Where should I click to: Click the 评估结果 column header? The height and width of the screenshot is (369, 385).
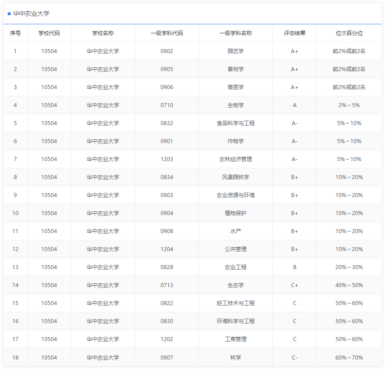pos(294,33)
